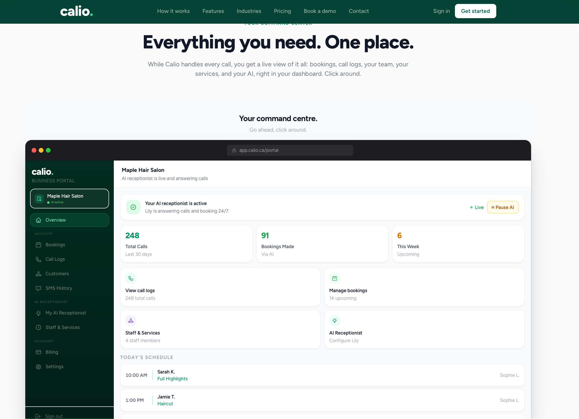Select the 10:00 AM Sarah K. appointment
This screenshot has height=419, width=579.
coord(322,375)
